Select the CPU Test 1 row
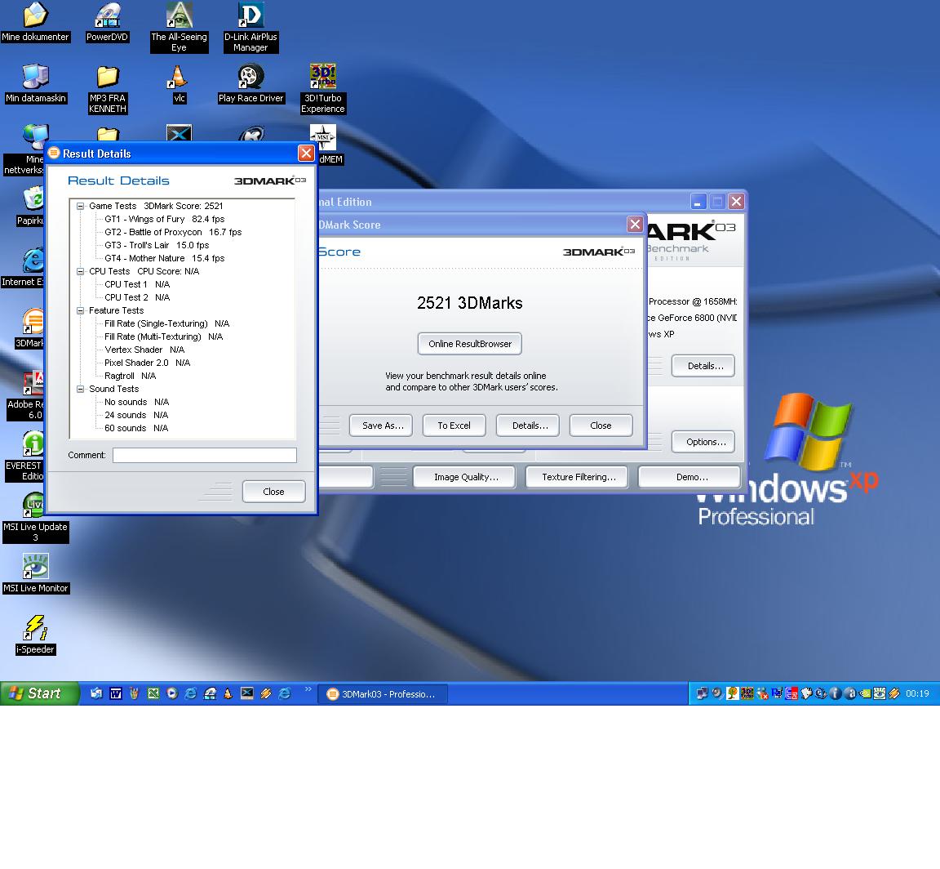940x869 pixels. click(x=137, y=284)
